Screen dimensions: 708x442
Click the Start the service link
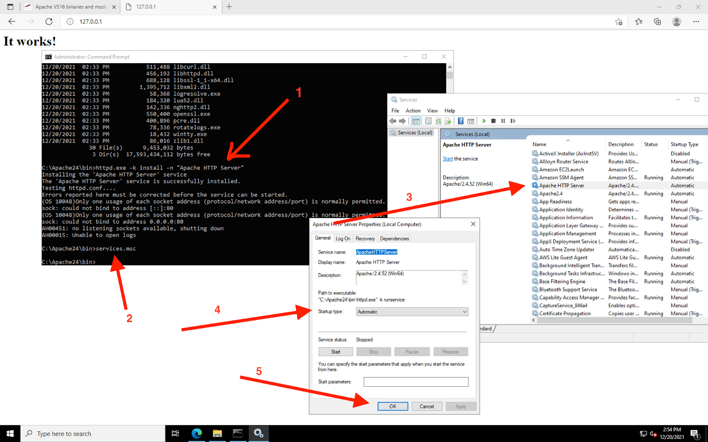[x=448, y=159]
